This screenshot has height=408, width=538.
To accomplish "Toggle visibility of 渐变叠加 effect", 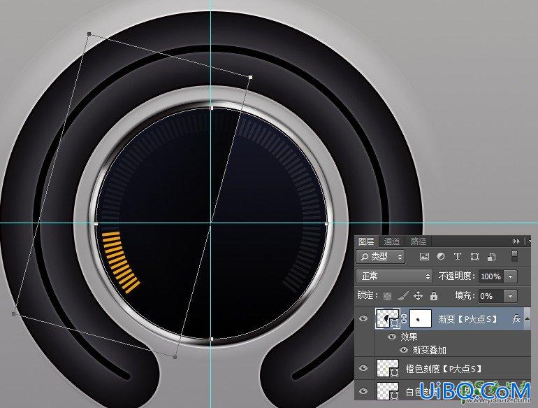I will pyautogui.click(x=404, y=350).
